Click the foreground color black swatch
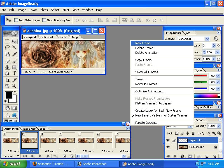This screenshot has height=168, width=224. 9,95
